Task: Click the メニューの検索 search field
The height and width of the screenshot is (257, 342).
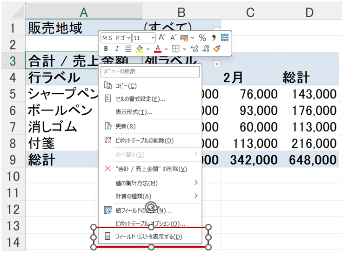Action: [x=151, y=72]
